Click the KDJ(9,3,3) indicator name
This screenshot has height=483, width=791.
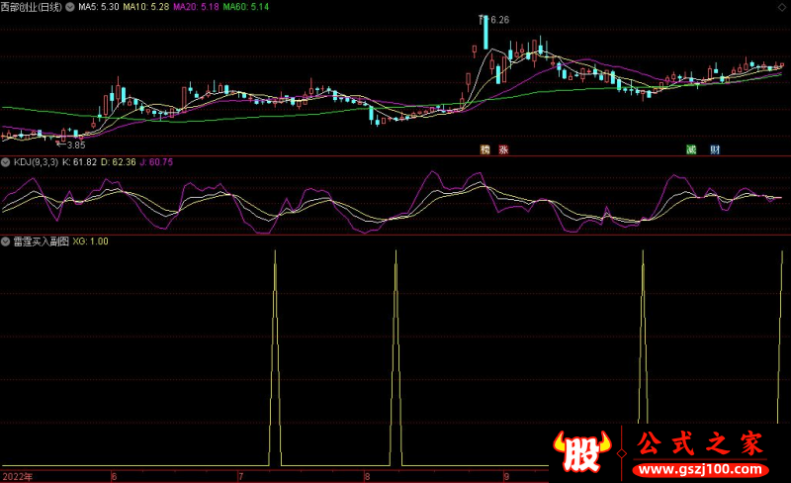point(35,161)
